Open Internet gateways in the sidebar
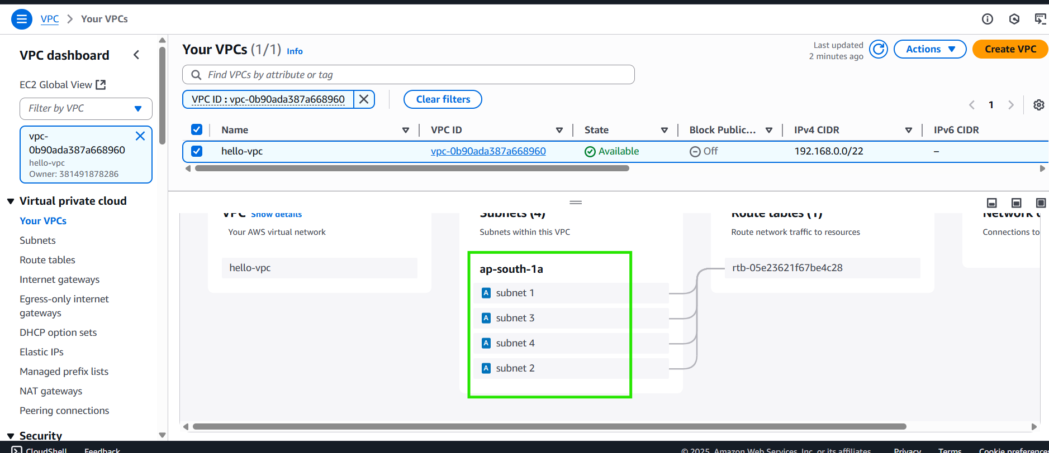The image size is (1049, 453). click(59, 279)
